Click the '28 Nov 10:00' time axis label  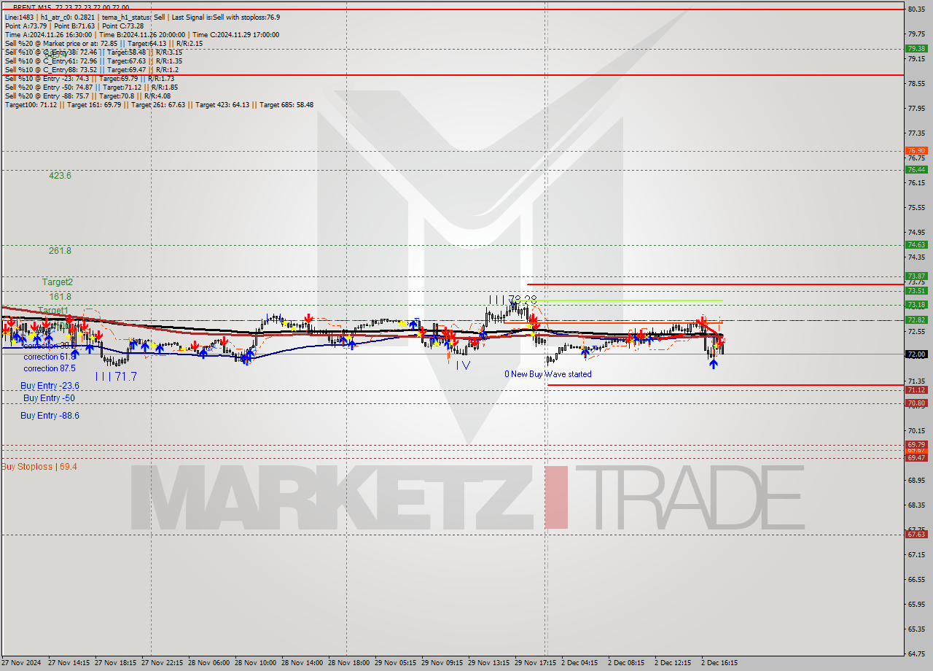pyautogui.click(x=256, y=664)
